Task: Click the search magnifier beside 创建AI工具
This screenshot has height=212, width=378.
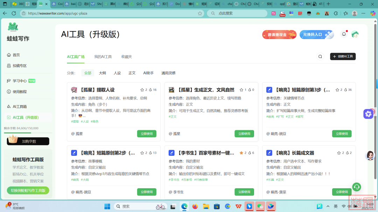Action: (x=320, y=57)
